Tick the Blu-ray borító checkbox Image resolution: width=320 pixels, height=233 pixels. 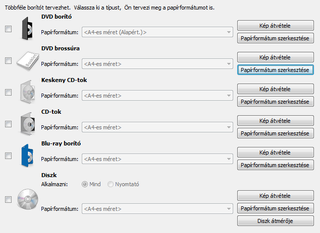[9, 156]
